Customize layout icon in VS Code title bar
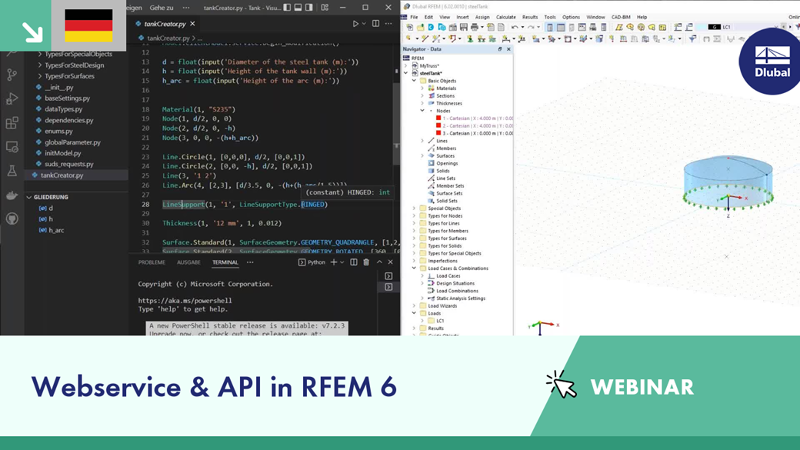The height and width of the screenshot is (450, 800). click(325, 8)
